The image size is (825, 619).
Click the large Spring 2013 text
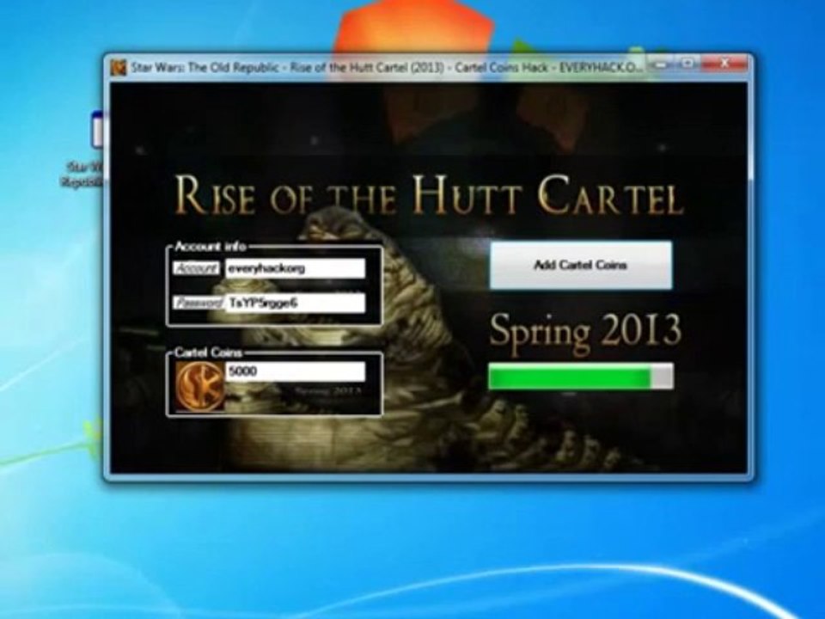point(585,332)
